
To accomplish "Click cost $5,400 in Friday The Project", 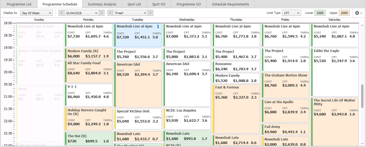I will point(270,61).
